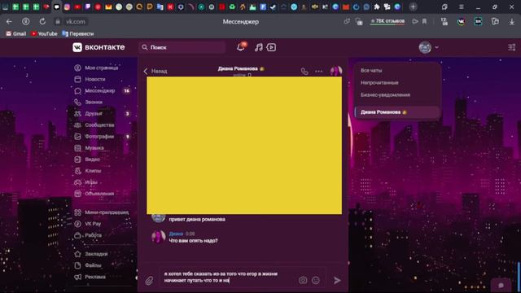Click Диана sender name in message

point(176,234)
